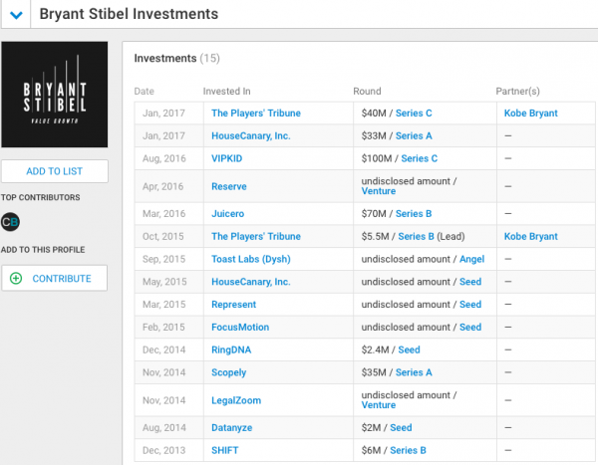The image size is (598, 465).
Task: Click the Bryant Stibel logo thumbnail
Action: pyautogui.click(x=55, y=96)
